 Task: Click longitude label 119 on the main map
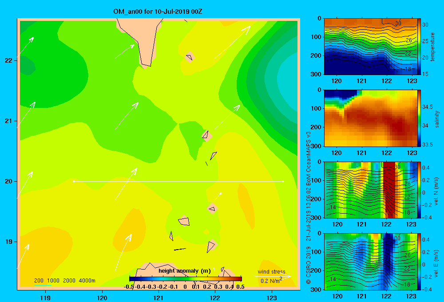tap(45, 298)
